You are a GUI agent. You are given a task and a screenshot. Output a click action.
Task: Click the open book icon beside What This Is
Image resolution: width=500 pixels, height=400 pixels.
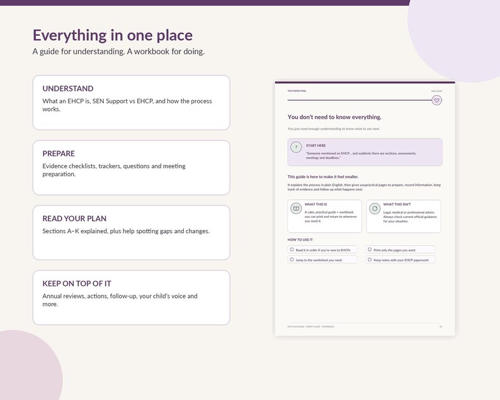(x=296, y=209)
